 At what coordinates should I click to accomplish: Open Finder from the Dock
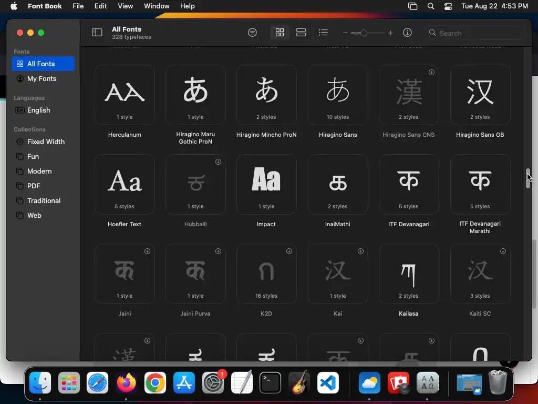click(40, 383)
